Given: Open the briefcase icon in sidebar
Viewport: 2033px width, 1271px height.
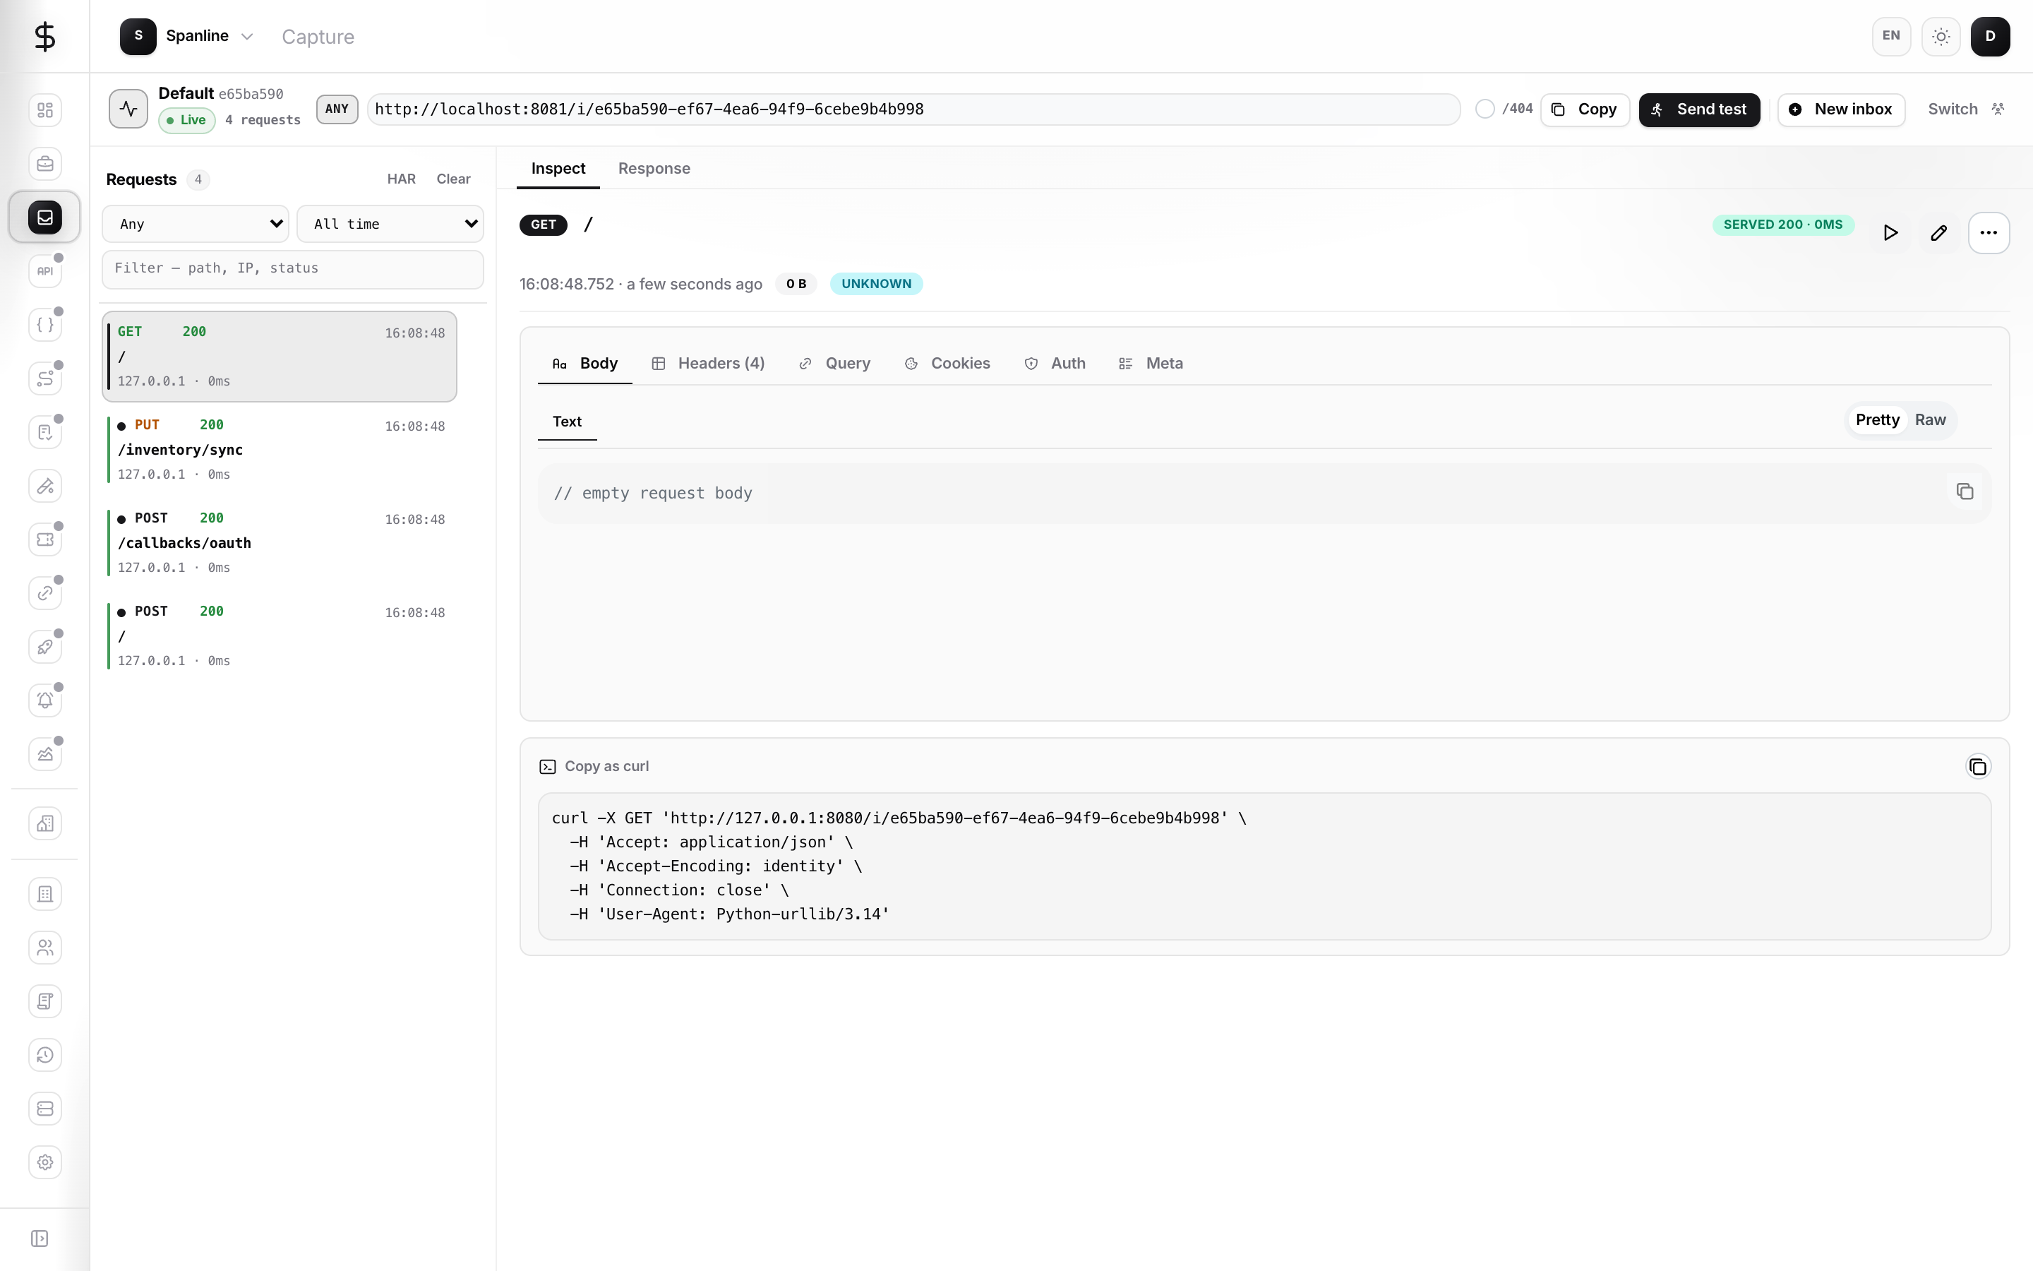Looking at the screenshot, I should pos(45,164).
